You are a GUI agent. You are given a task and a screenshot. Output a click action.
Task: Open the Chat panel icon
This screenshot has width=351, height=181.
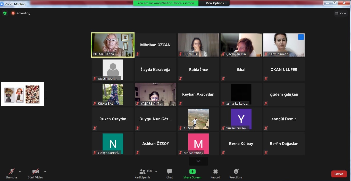coord(169,172)
